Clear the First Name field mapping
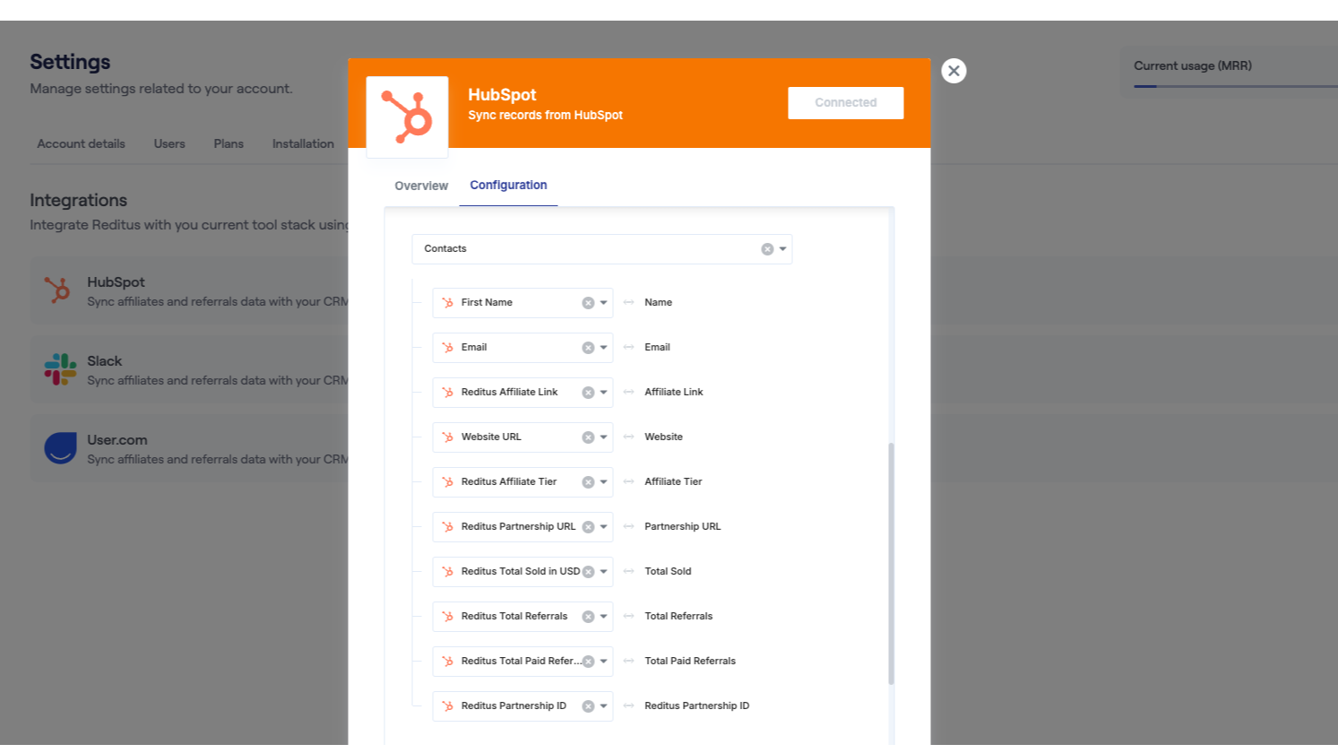The height and width of the screenshot is (753, 1338). (588, 303)
